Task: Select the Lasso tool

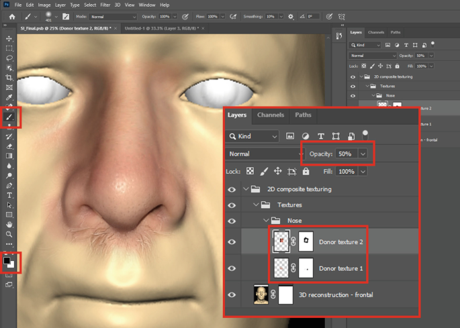Action: [x=9, y=58]
